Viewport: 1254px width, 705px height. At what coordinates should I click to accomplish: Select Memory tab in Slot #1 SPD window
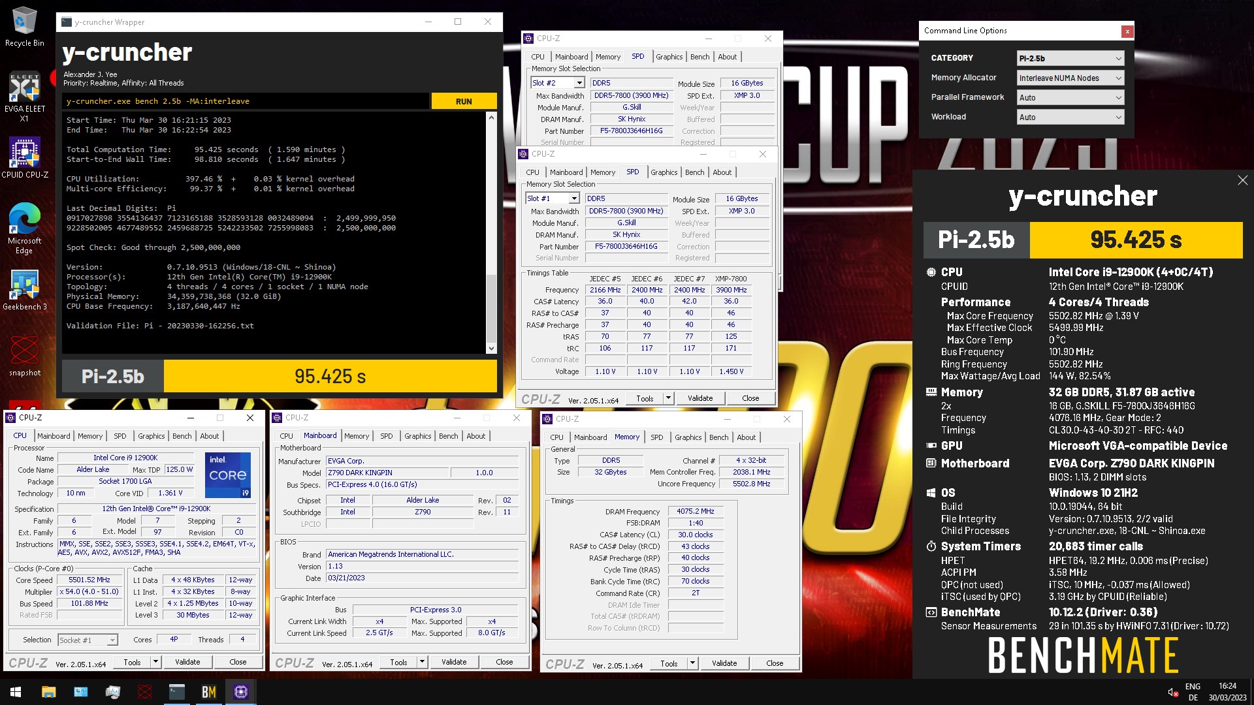tap(603, 172)
